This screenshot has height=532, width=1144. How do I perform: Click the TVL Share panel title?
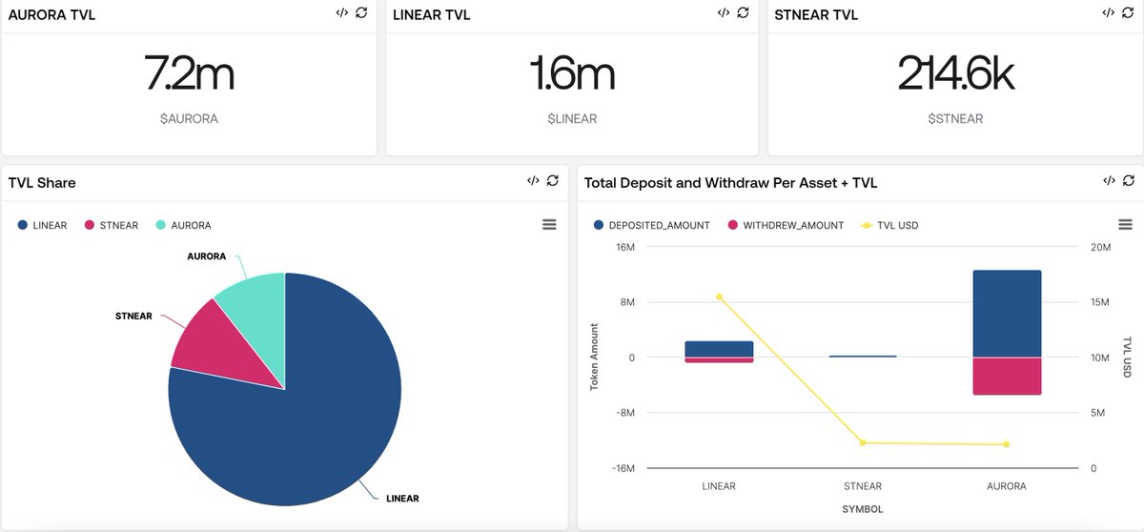(x=42, y=182)
